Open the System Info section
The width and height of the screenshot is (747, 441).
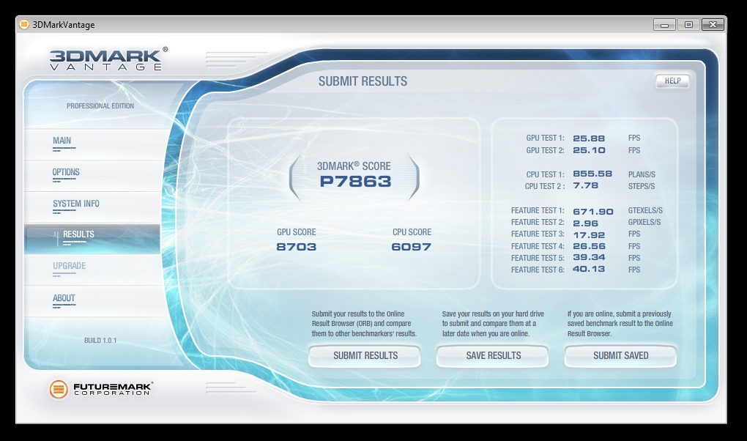[92, 207]
